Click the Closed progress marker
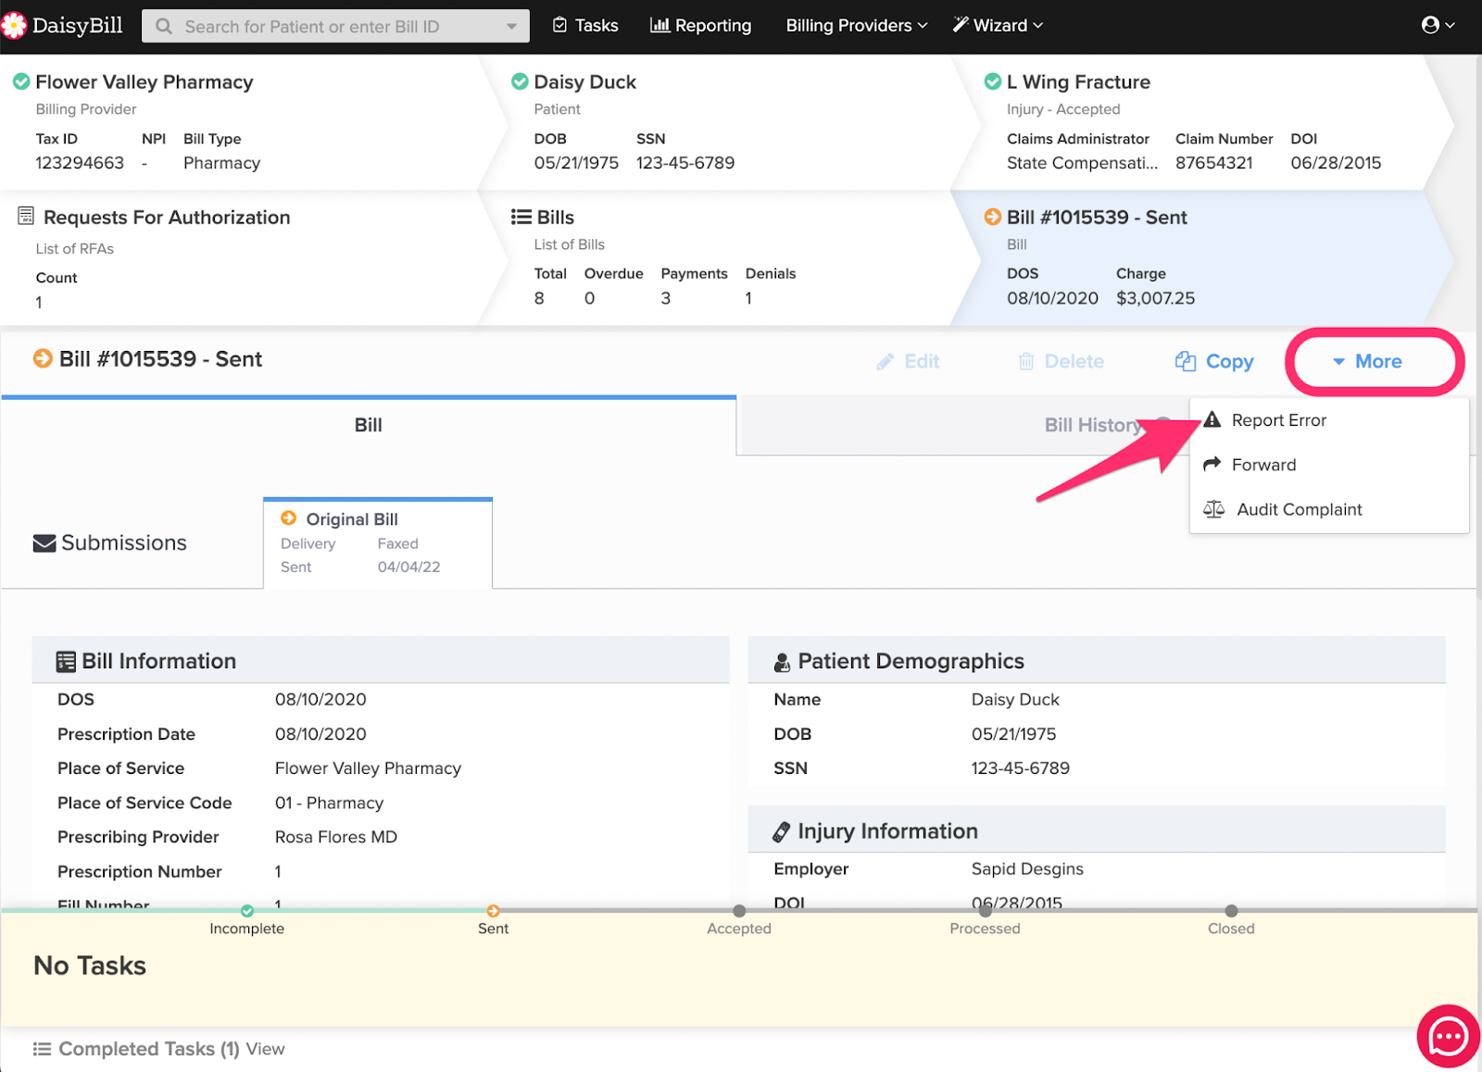 [x=1231, y=911]
